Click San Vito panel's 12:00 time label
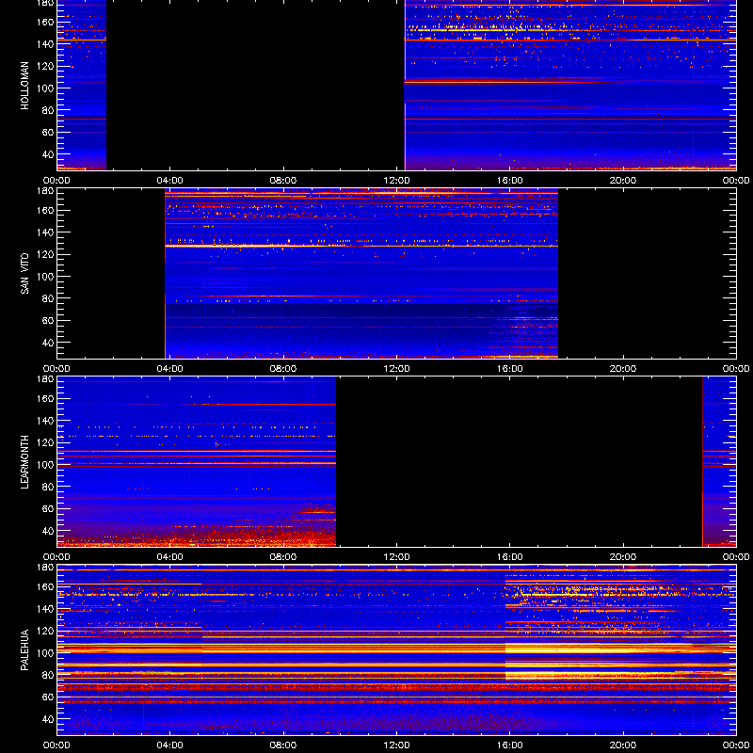The height and width of the screenshot is (753, 753). pos(396,369)
